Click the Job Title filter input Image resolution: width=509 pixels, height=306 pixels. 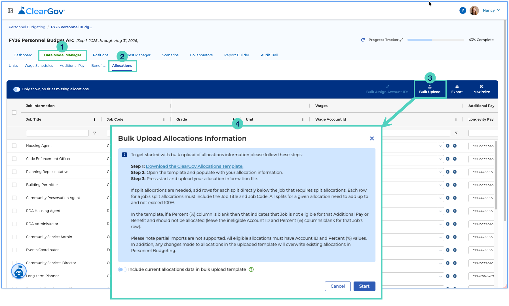point(57,133)
